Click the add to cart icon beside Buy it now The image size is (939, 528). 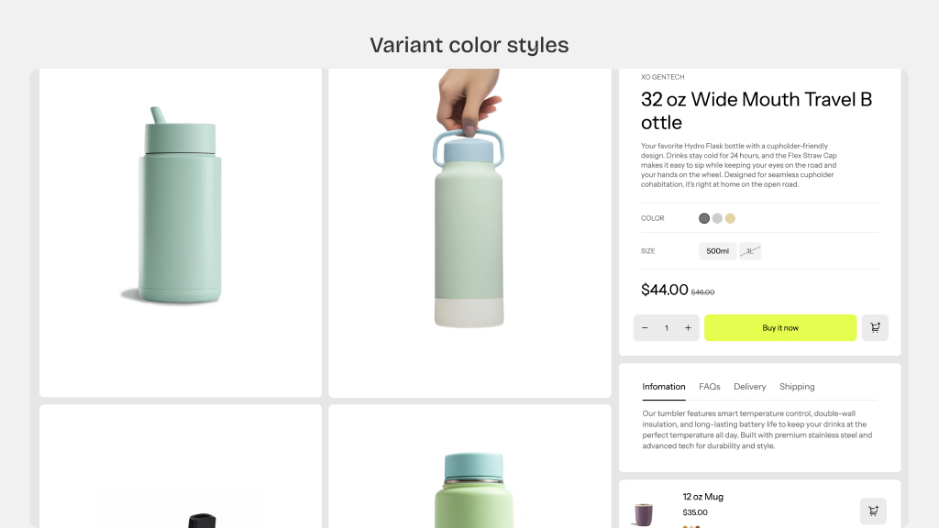[875, 328]
